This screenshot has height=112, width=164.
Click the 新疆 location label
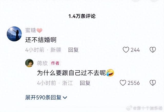56,50
